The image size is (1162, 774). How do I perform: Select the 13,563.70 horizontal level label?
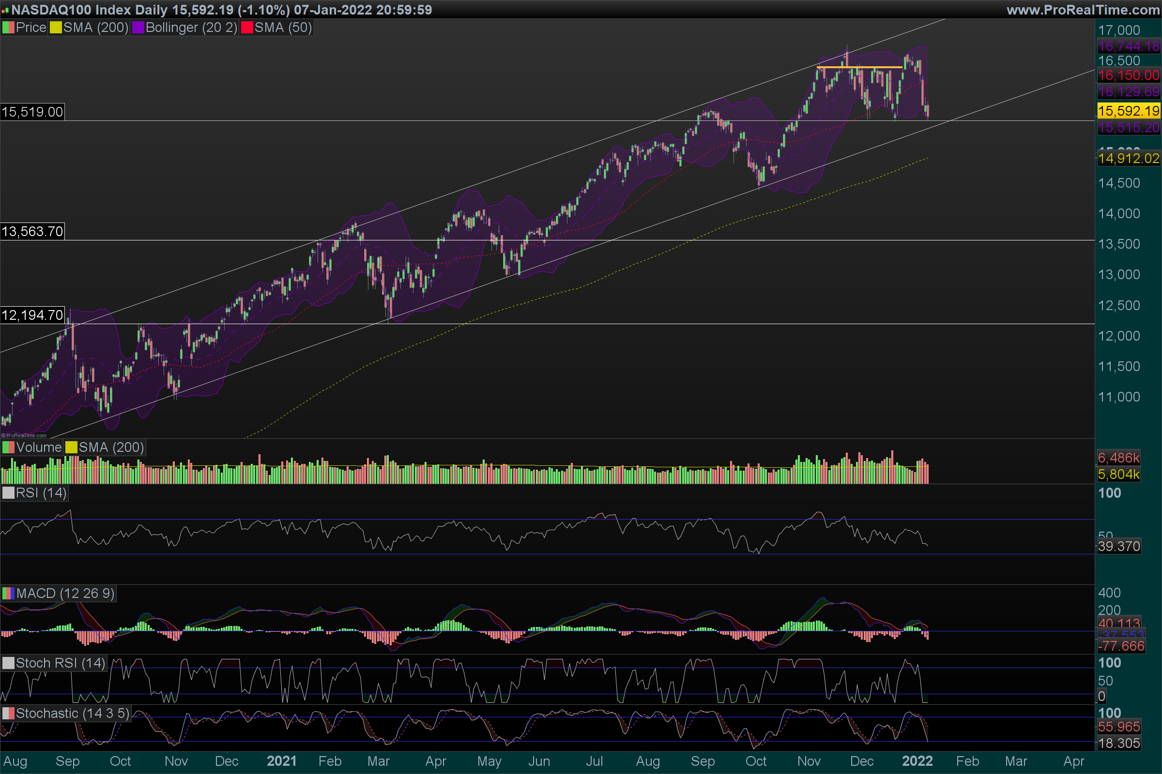click(x=32, y=232)
